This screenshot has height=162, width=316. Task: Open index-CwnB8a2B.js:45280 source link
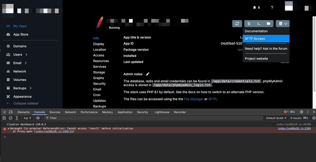[x=293, y=124]
